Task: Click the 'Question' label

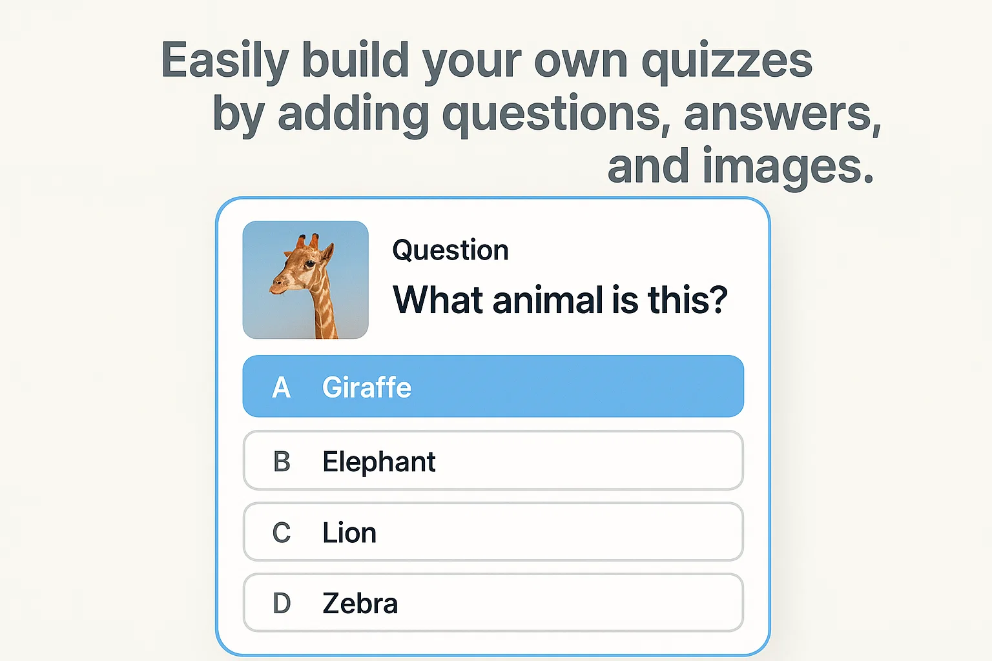Action: point(450,250)
